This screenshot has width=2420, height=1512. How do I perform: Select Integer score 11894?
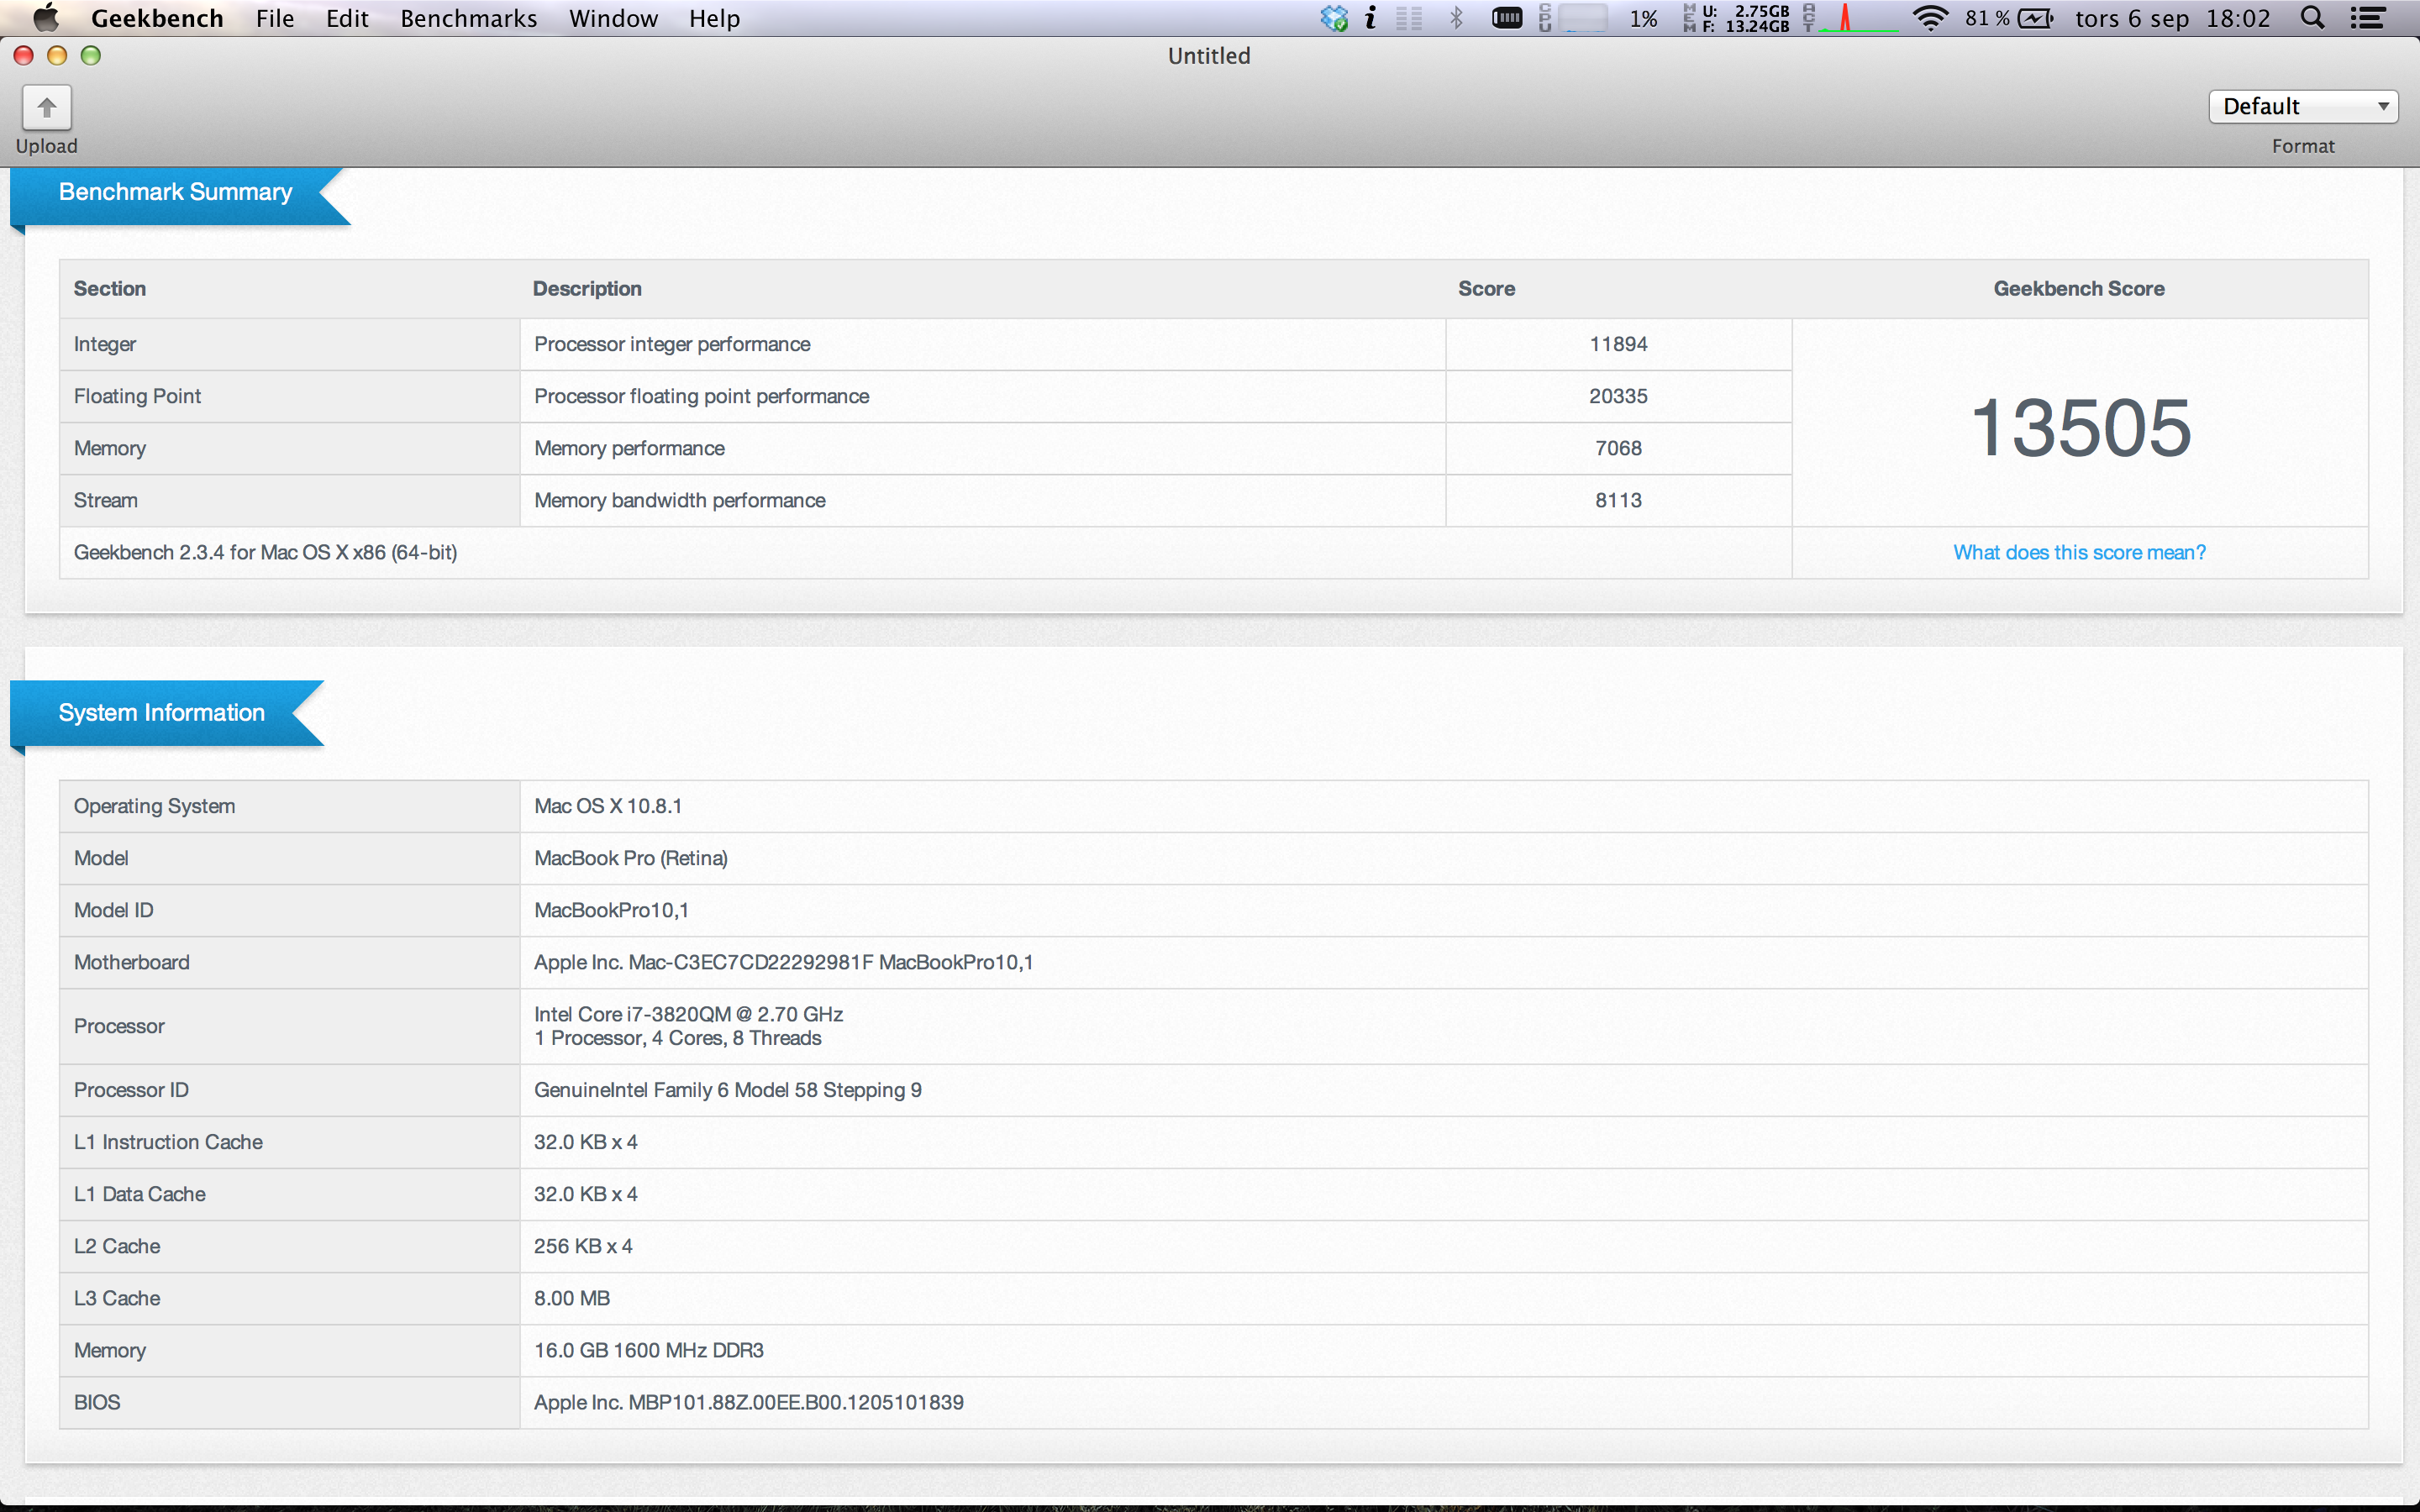(x=1618, y=344)
